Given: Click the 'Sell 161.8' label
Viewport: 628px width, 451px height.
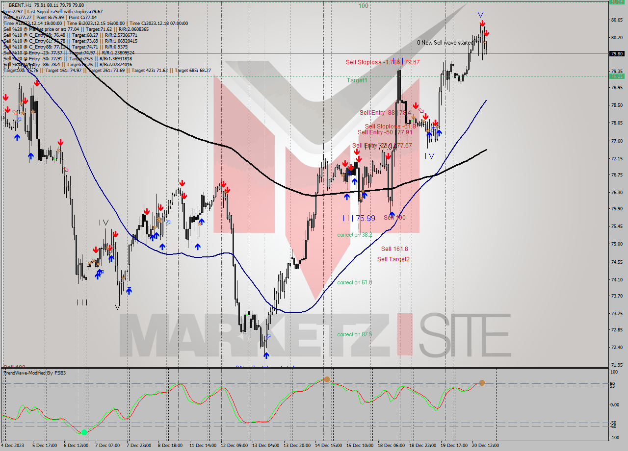Looking at the screenshot, I should pyautogui.click(x=394, y=249).
